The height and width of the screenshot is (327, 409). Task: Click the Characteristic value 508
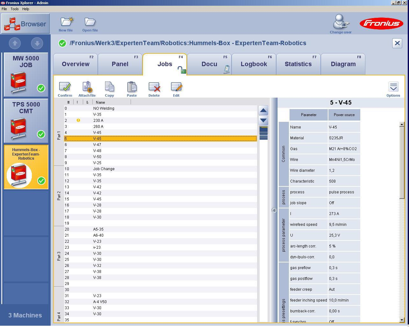344,181
